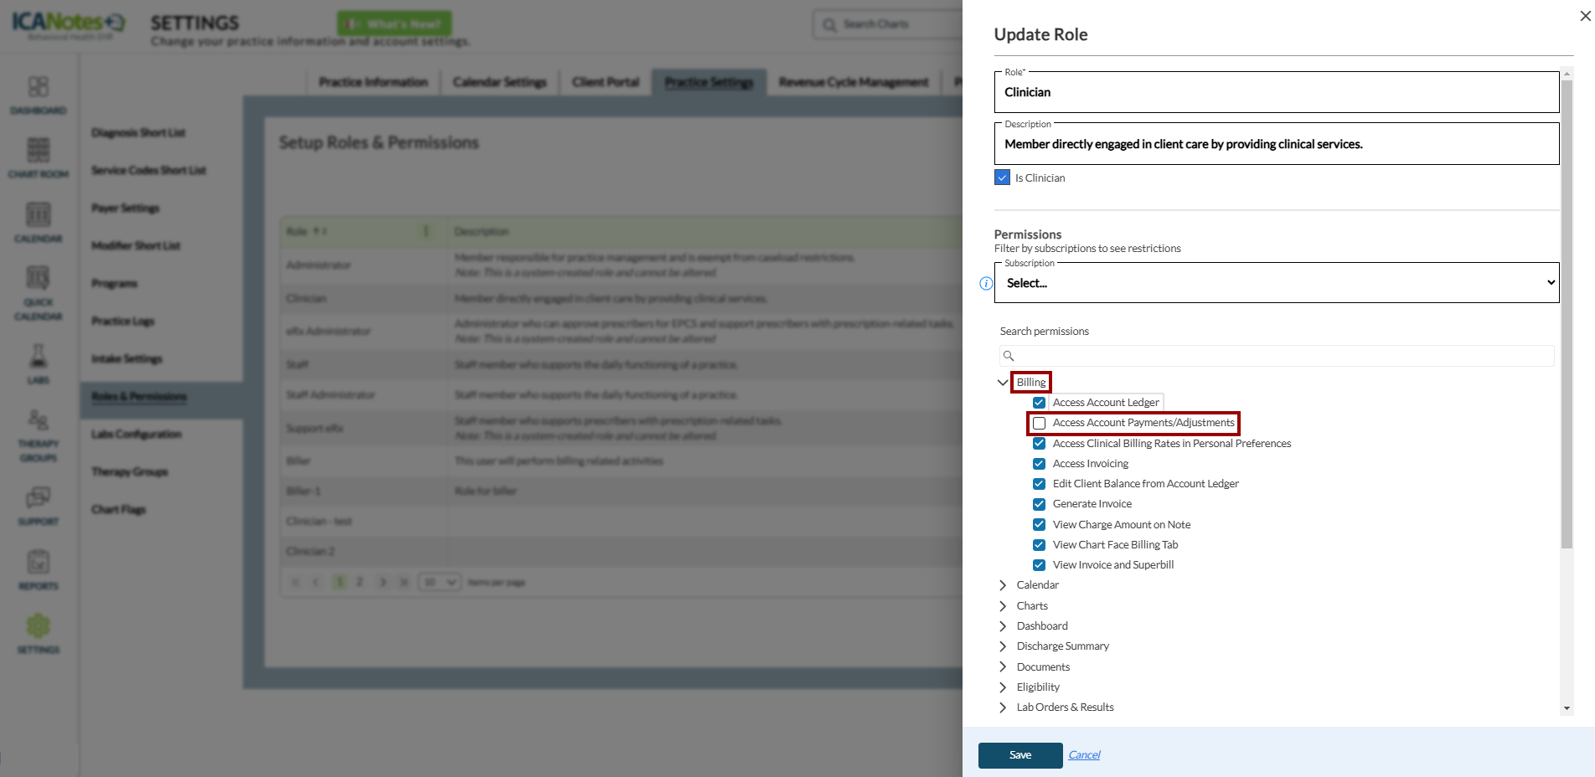Uncheck the Generate Invoice permission
Image resolution: width=1595 pixels, height=777 pixels.
(x=1040, y=504)
